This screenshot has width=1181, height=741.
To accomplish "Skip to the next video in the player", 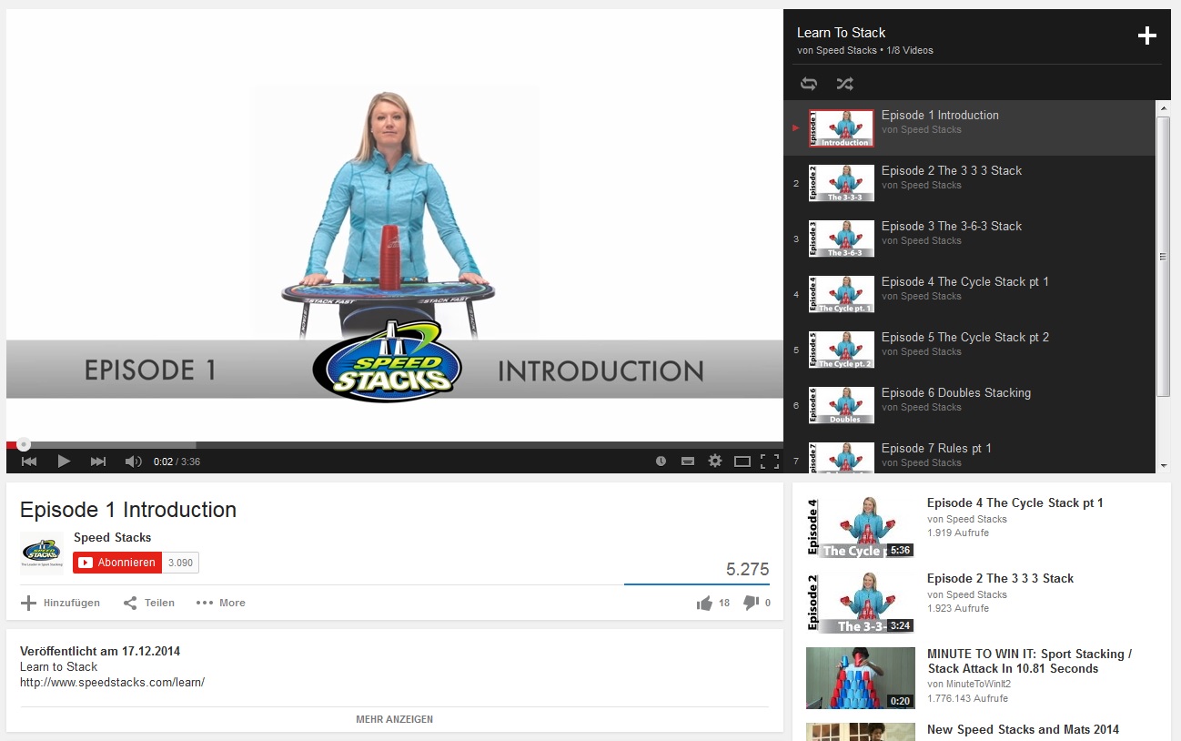I will (98, 462).
